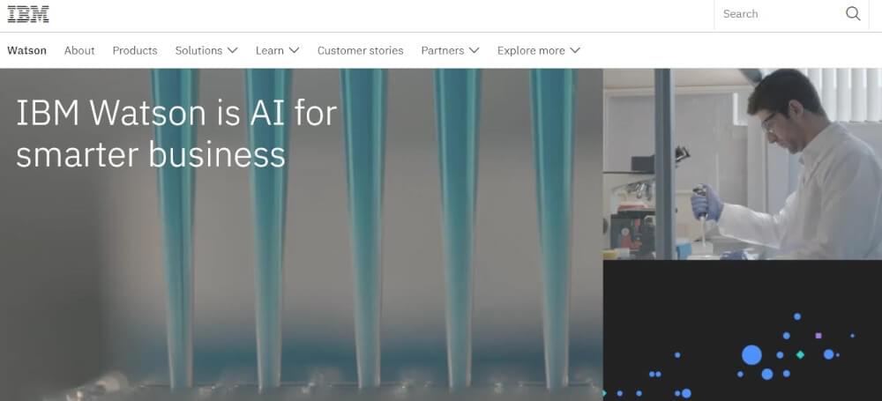Click the scientist lab photo
The width and height of the screenshot is (882, 401).
pyautogui.click(x=743, y=164)
